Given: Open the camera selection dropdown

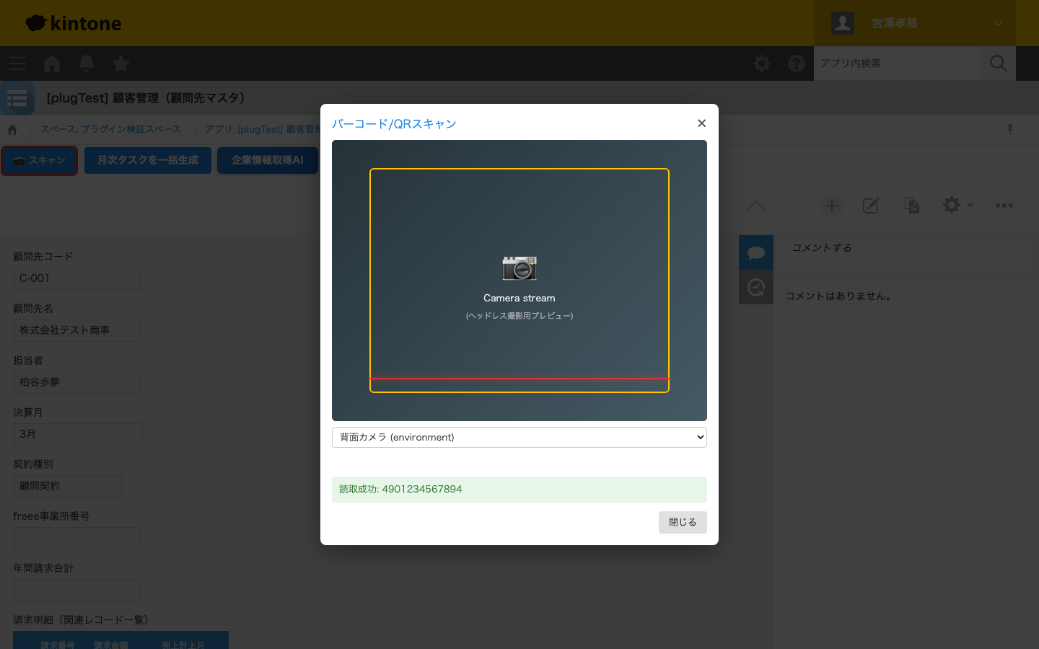Looking at the screenshot, I should click(519, 437).
